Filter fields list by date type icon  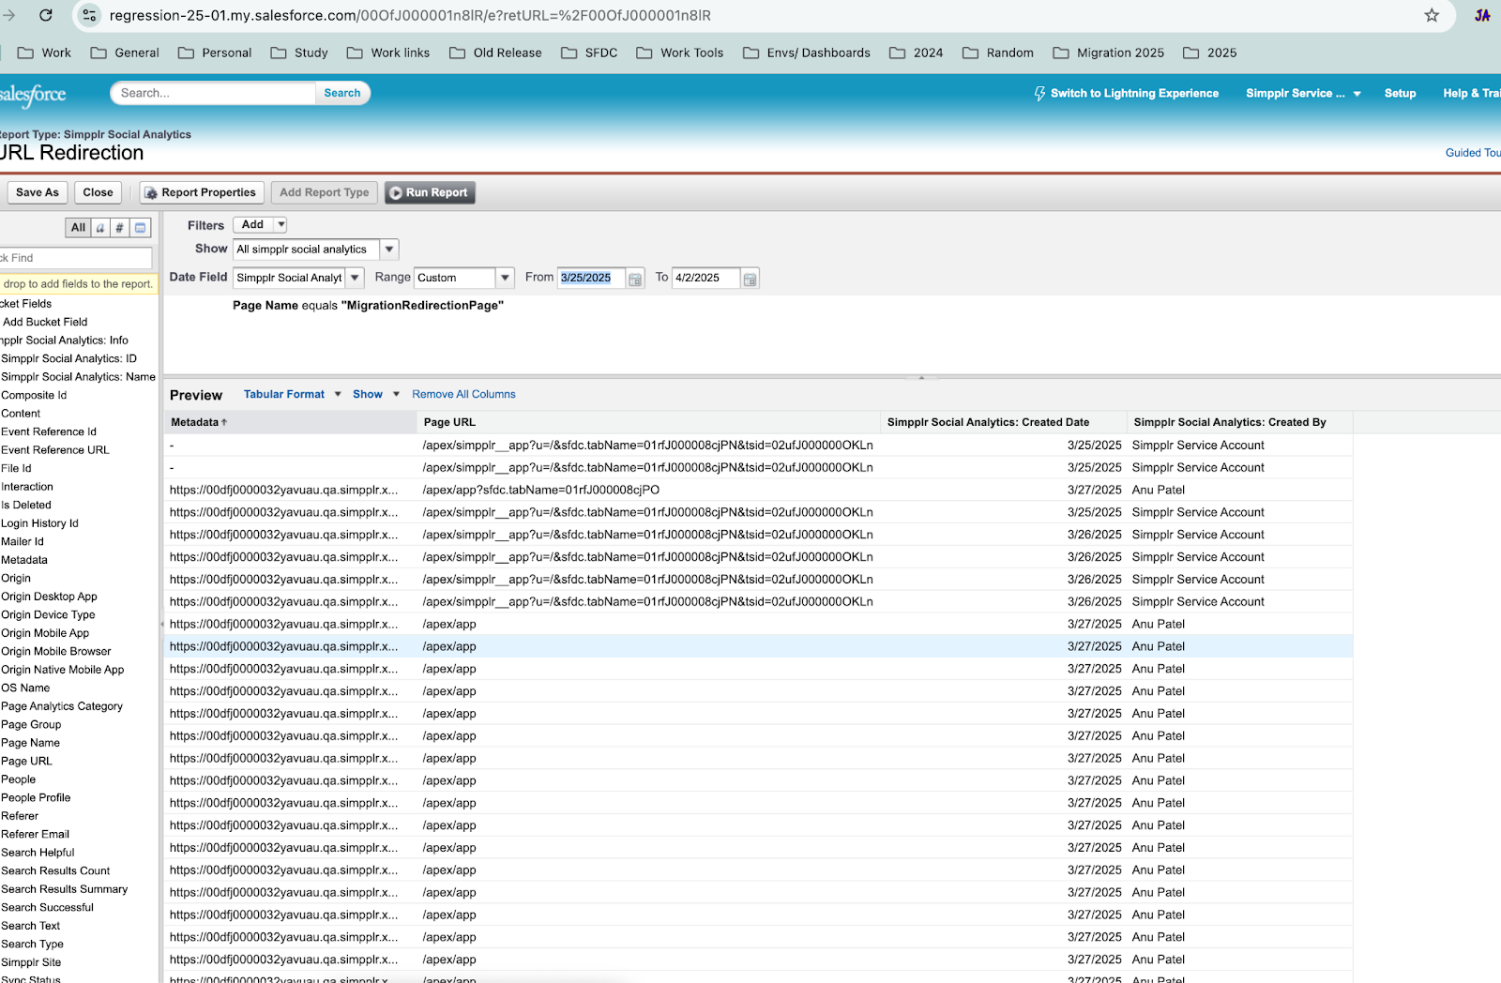[140, 228]
